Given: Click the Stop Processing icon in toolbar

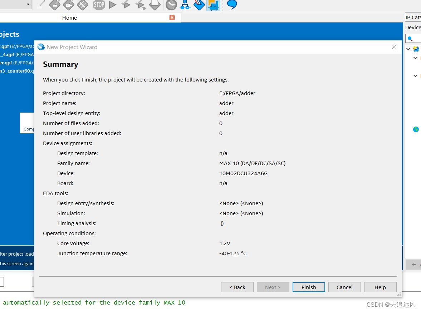Looking at the screenshot, I should coord(99,5).
